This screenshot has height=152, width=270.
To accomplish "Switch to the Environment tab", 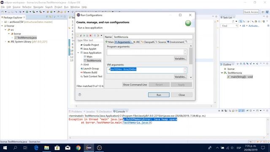I will [x=175, y=42].
